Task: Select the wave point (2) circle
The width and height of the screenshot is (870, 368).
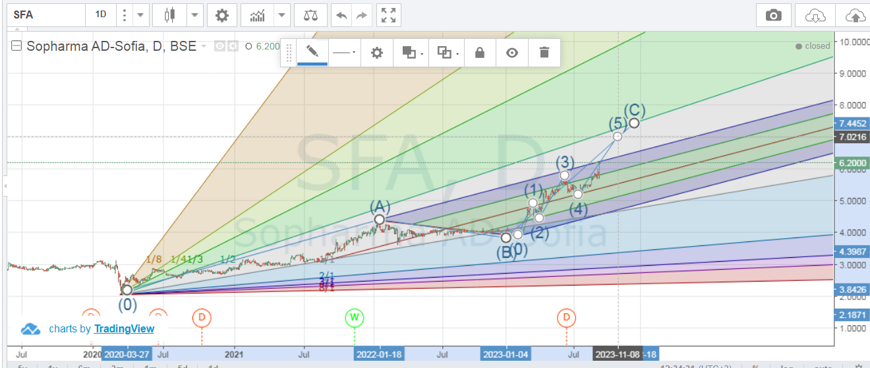Action: pyautogui.click(x=539, y=218)
